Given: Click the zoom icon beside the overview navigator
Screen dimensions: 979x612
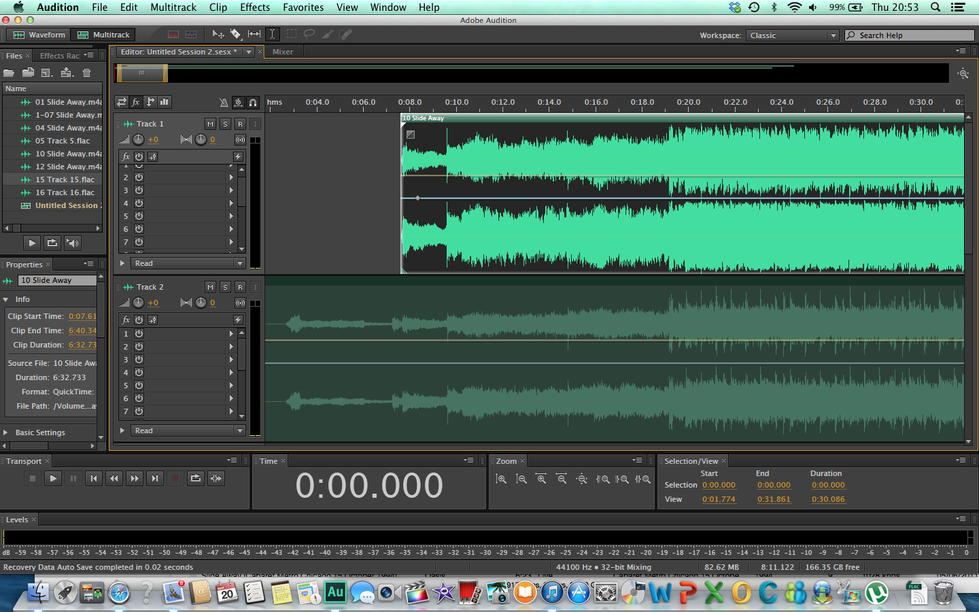Looking at the screenshot, I should tap(963, 73).
